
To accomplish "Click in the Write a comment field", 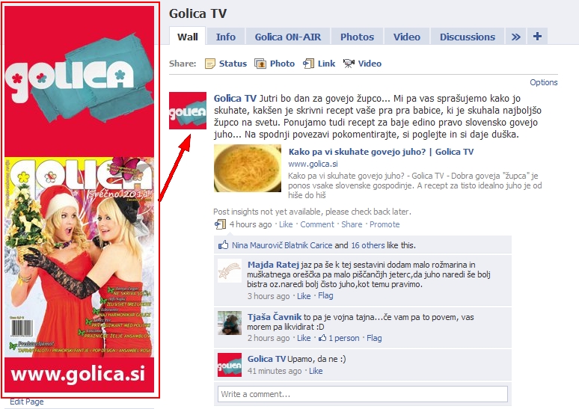I will [x=363, y=394].
